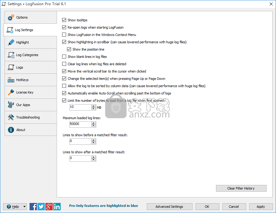
Task: View the About tab
Action: 31,130
